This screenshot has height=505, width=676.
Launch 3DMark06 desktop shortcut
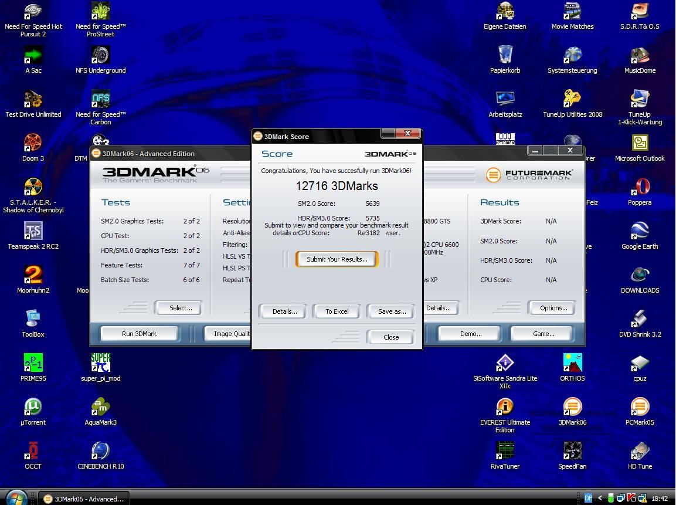tap(572, 411)
